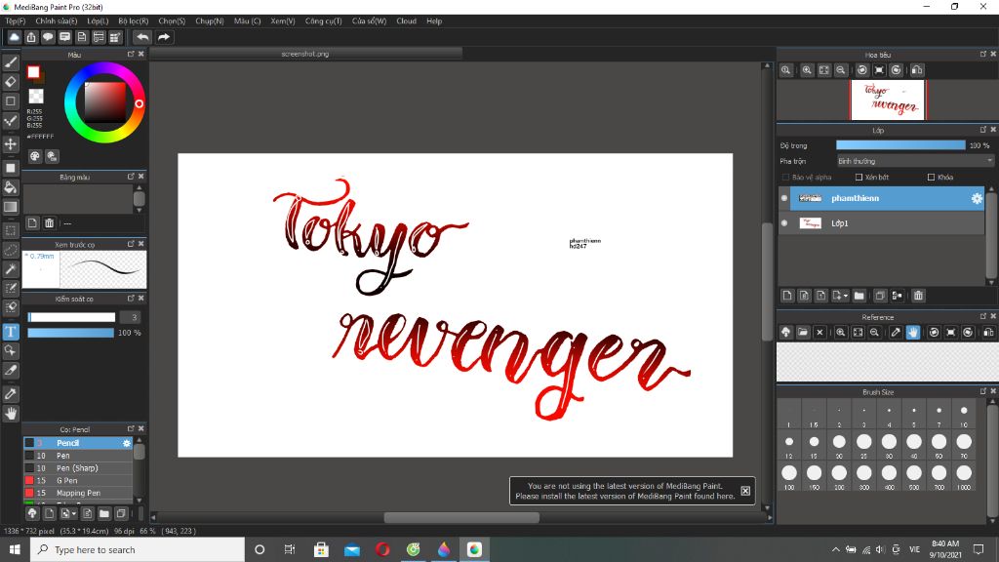The image size is (999, 562).
Task: Click the share/export icon in top toolbar
Action: [30, 37]
